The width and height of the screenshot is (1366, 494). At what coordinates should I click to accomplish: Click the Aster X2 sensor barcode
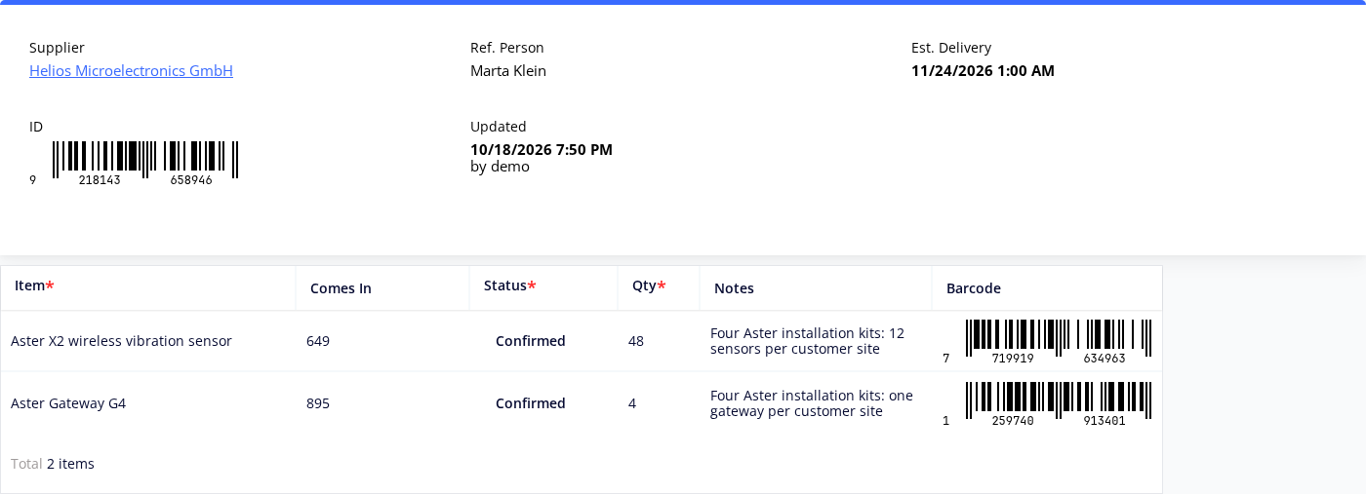tap(1047, 342)
